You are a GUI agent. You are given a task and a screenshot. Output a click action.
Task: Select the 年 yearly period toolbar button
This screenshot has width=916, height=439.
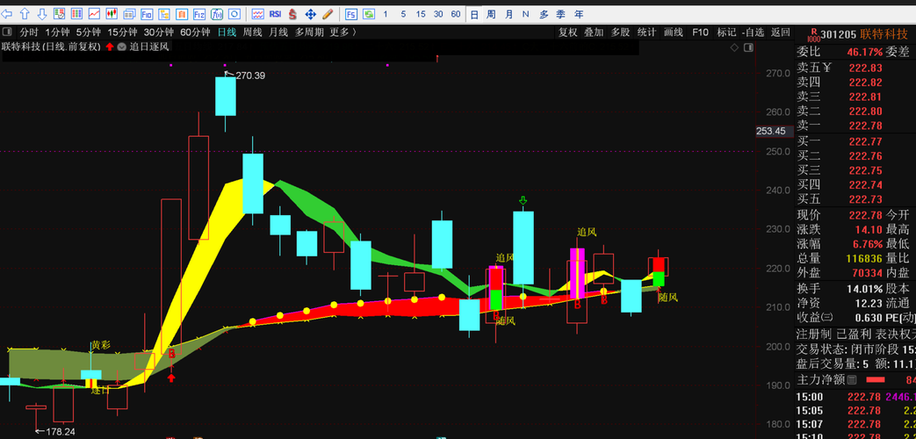coord(579,14)
